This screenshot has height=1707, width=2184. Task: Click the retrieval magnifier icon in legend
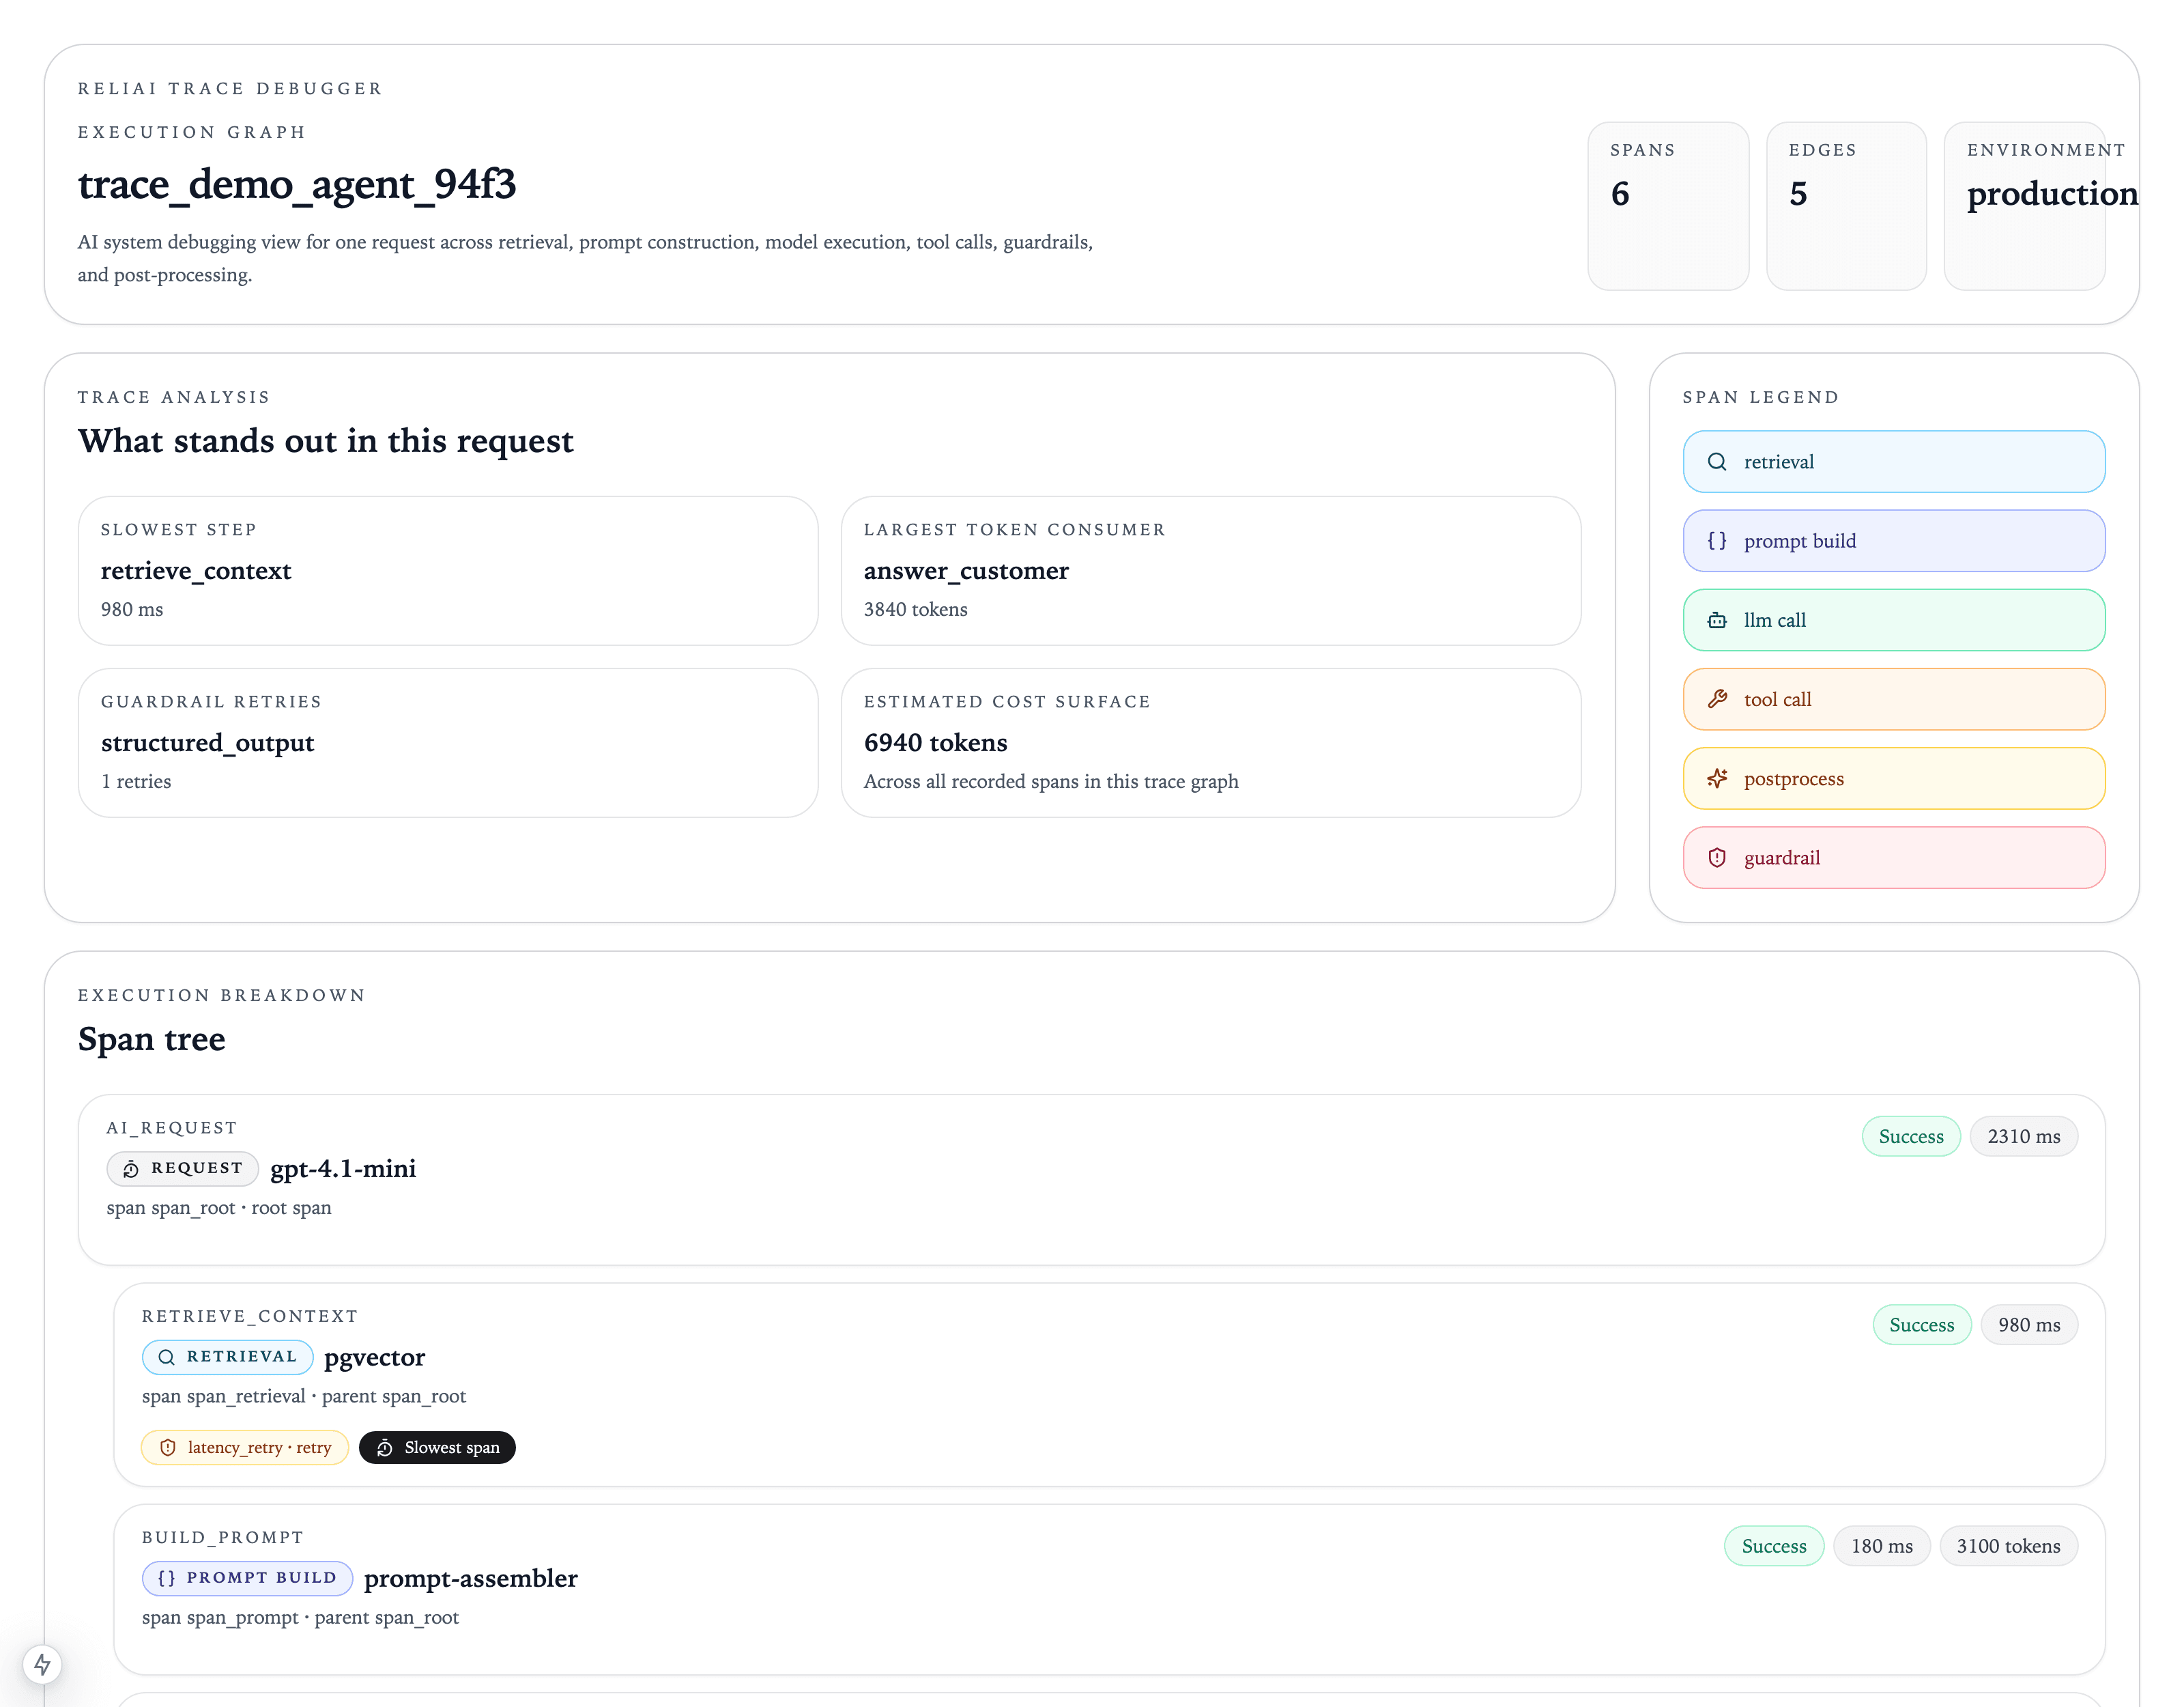tap(1716, 462)
